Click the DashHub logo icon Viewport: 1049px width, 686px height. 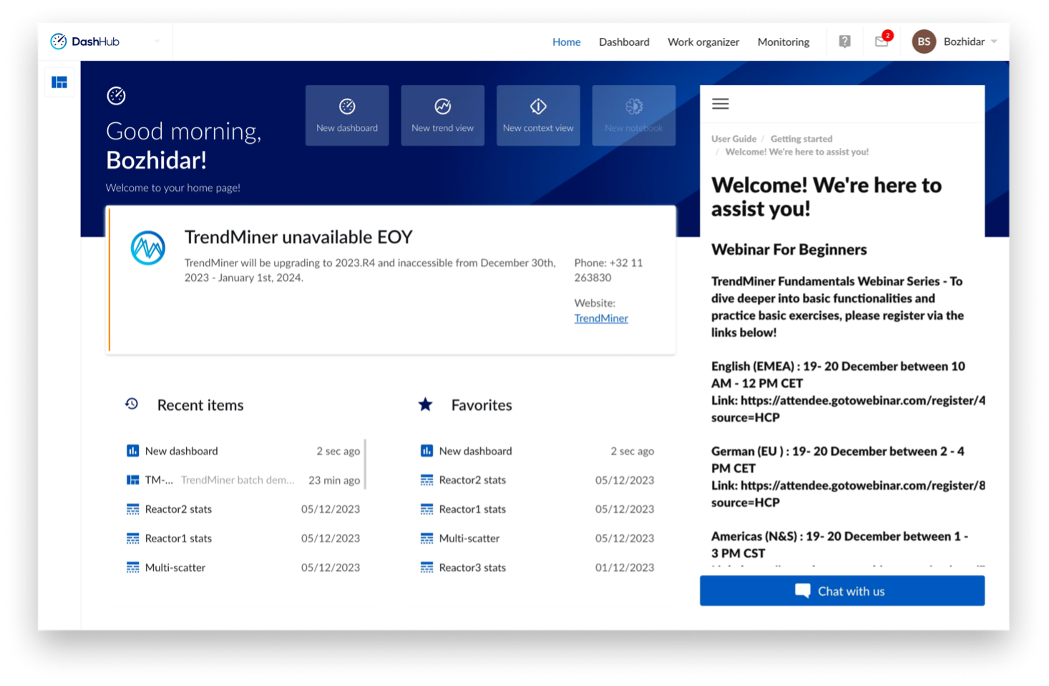59,41
